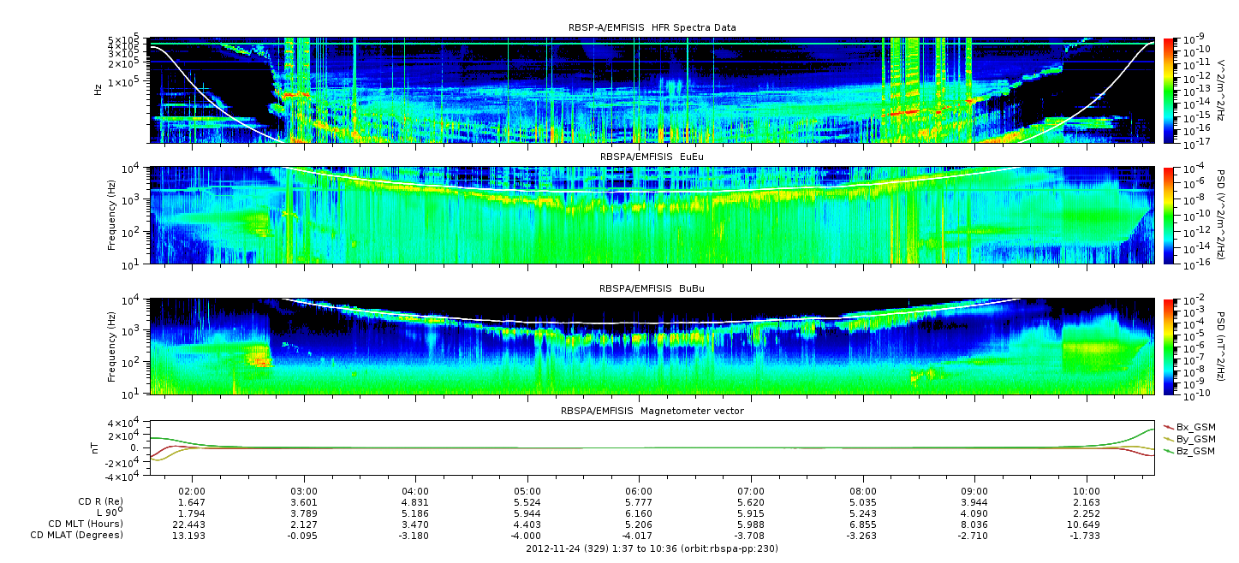This screenshot has height=563, width=1239.
Task: Click the Magnetometer vector panel title
Action: point(652,411)
